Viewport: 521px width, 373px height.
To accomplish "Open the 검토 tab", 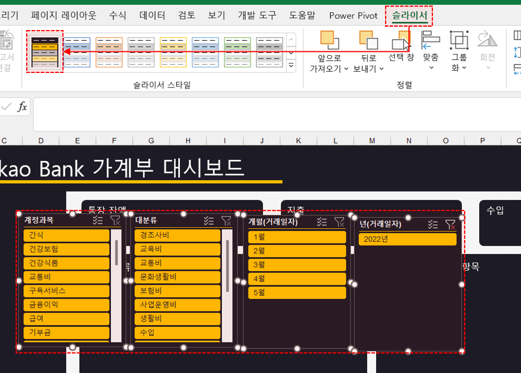I will (x=187, y=15).
